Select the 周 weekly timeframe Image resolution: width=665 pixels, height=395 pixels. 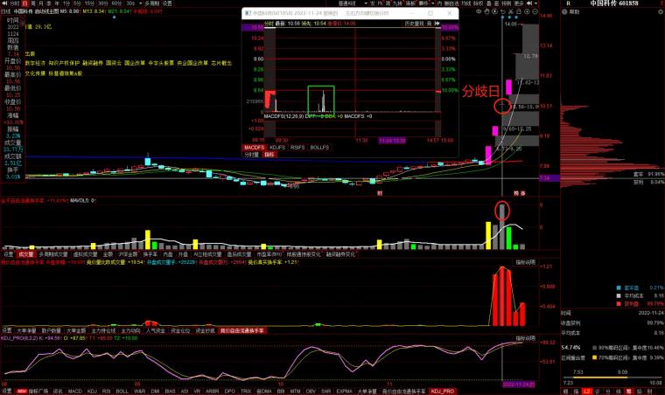(33, 3)
